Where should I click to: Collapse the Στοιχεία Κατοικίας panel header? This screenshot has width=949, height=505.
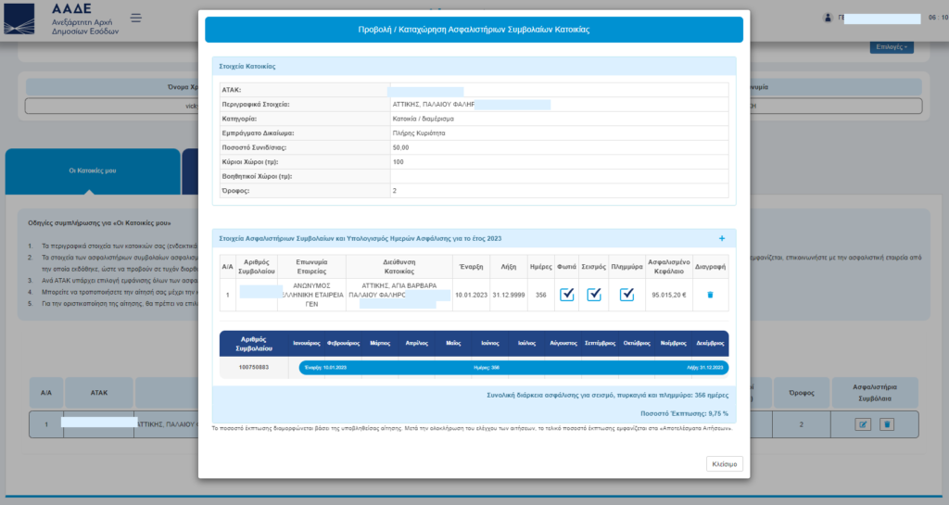click(474, 67)
